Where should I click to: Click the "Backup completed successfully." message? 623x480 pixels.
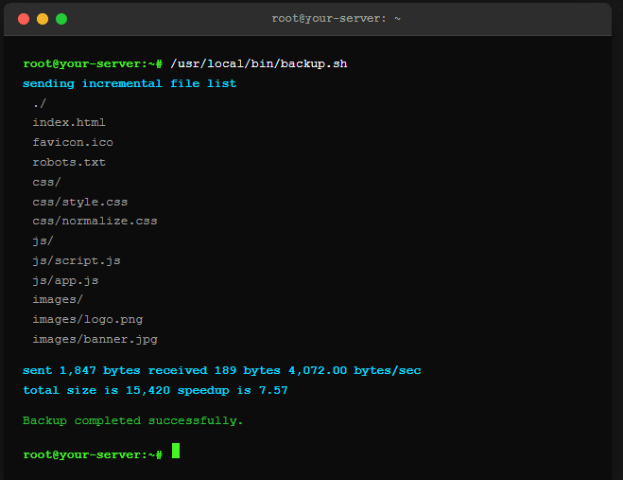[133, 420]
